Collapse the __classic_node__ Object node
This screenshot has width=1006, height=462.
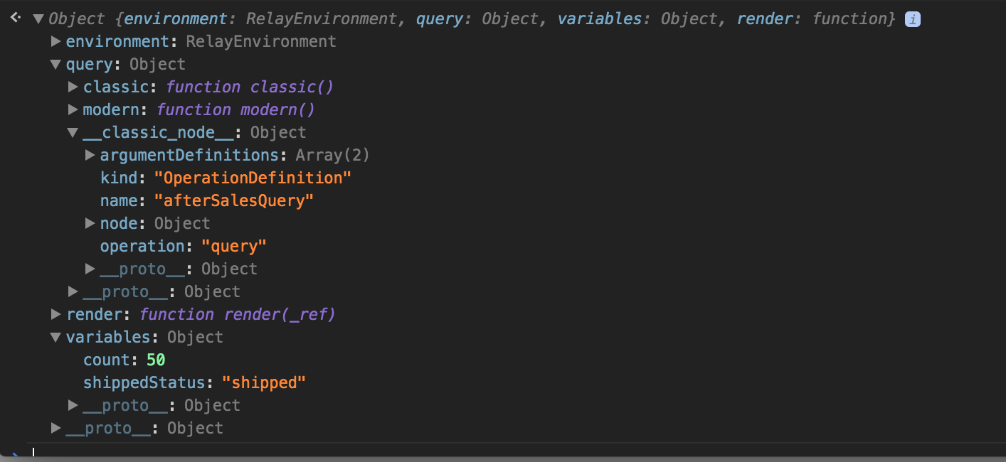(x=73, y=133)
